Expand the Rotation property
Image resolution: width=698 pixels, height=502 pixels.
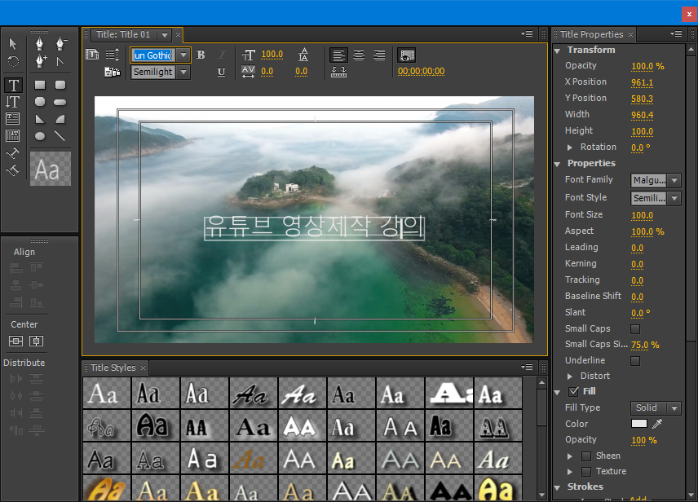(570, 148)
